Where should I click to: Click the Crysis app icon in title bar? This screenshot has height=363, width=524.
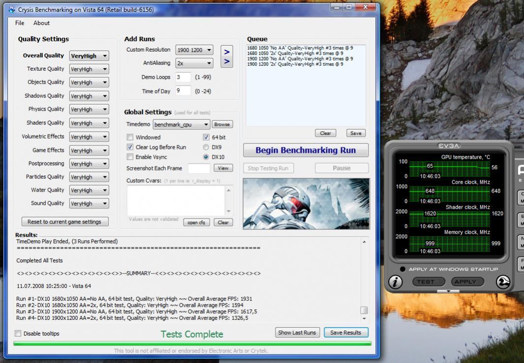12,10
